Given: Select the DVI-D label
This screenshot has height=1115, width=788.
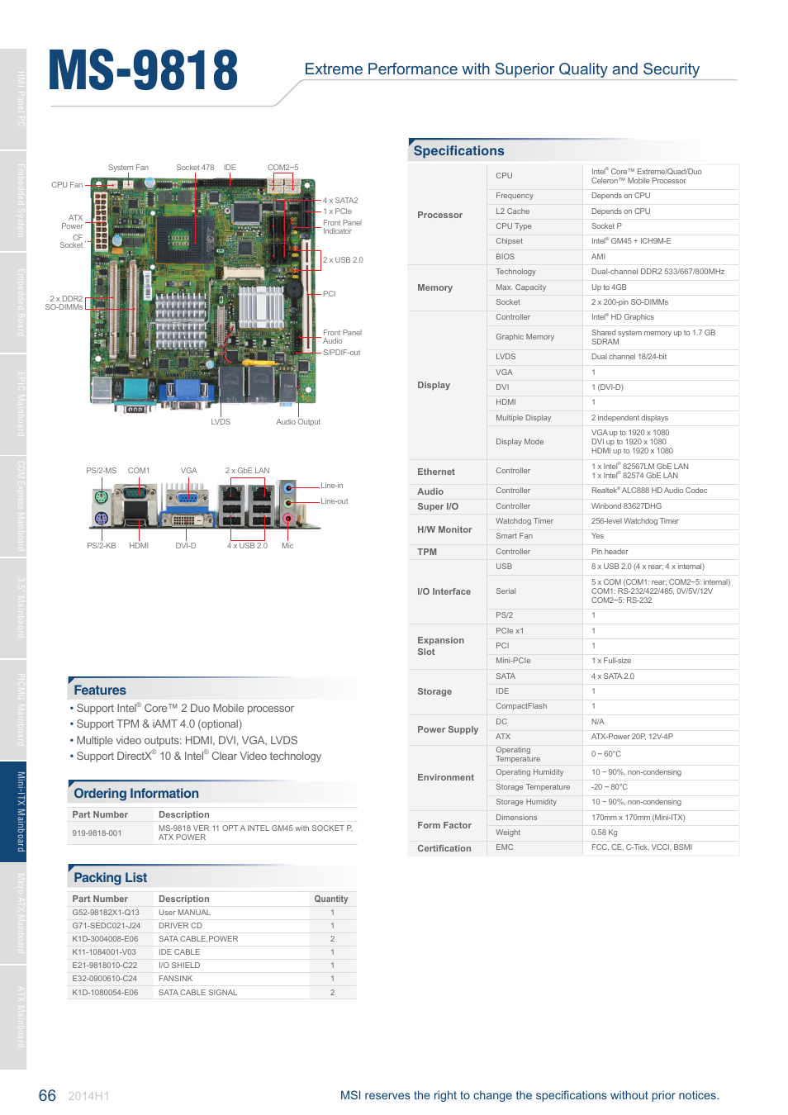Looking at the screenshot, I should [x=186, y=546].
